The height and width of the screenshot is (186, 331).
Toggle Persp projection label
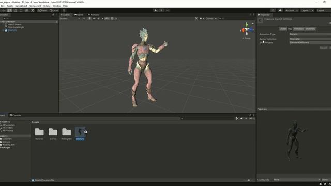tap(247, 38)
